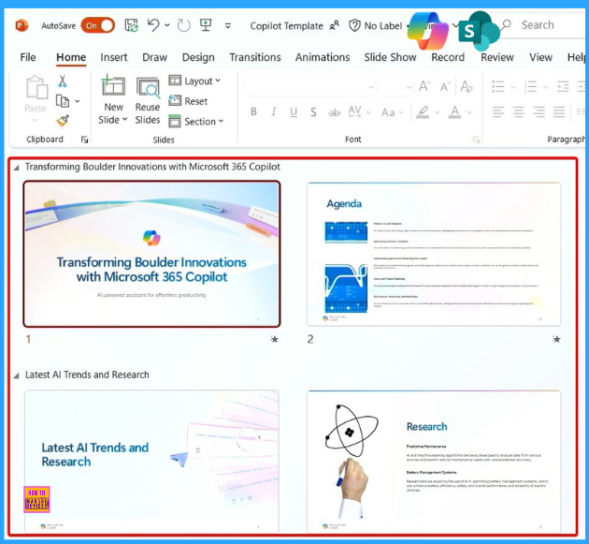Select the Research slide thumbnail
Viewport: 589px width, 544px height.
(x=434, y=462)
